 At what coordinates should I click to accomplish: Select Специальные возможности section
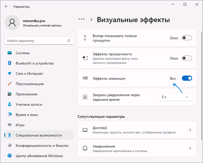click(39, 135)
